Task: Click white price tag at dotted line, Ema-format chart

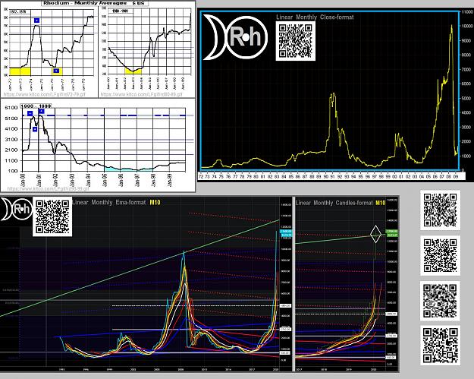Action: [286, 306]
